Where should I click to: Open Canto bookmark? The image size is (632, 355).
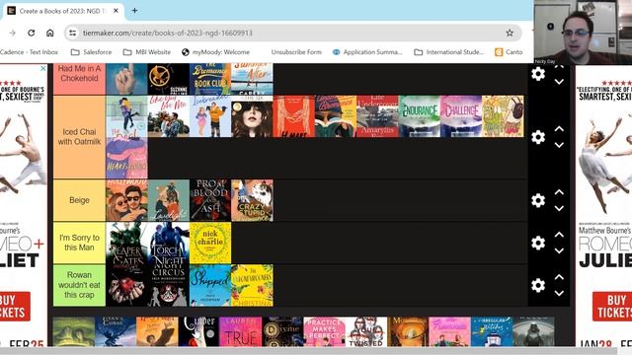click(509, 52)
